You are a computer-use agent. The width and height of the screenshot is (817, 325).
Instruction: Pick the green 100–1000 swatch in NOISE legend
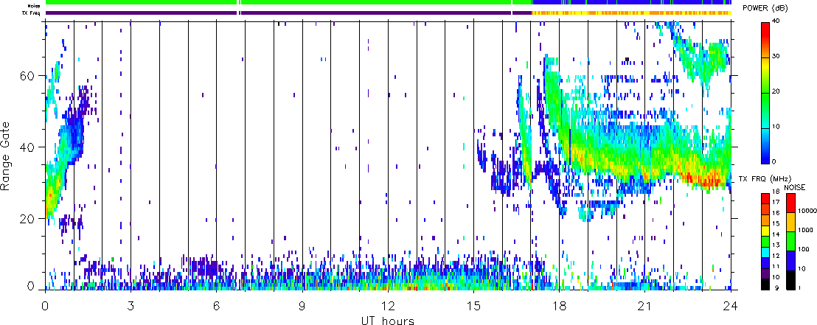click(x=790, y=241)
